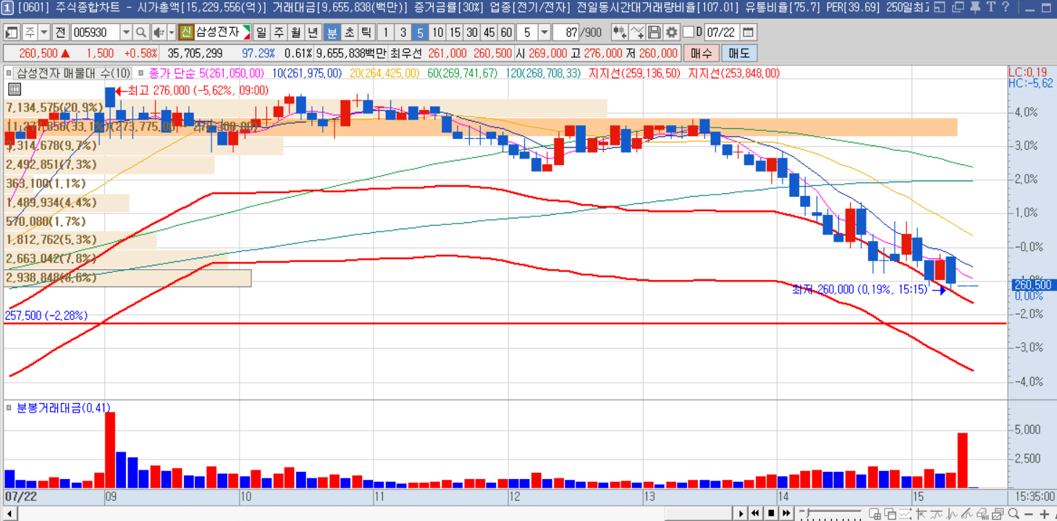Select the 60-minute interval tab
1057x521 pixels.
point(506,33)
